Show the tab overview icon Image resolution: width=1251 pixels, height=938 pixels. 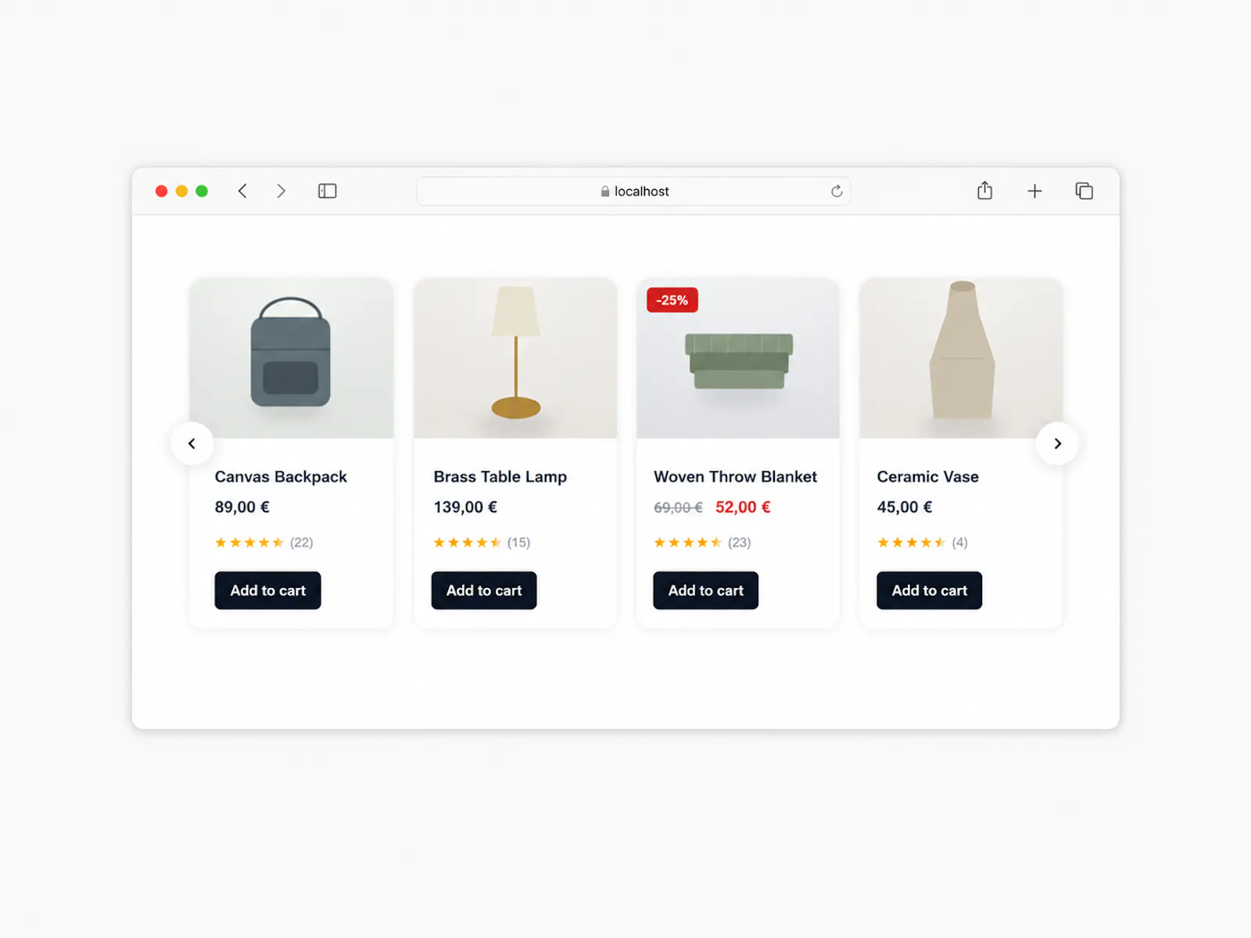coord(1084,191)
